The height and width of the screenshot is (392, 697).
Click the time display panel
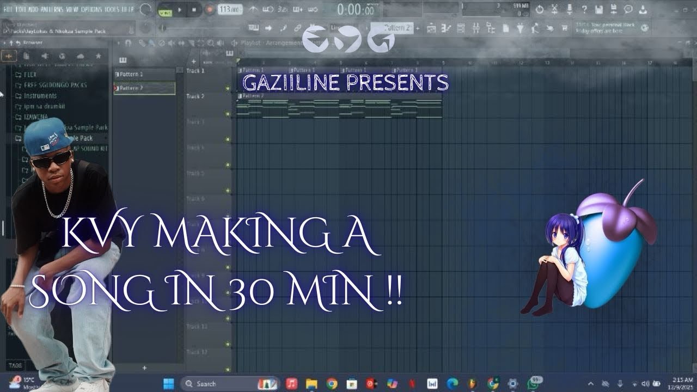pos(357,10)
